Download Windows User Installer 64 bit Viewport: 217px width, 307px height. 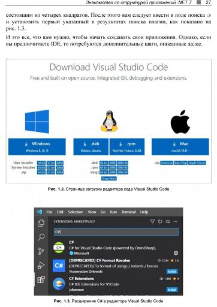(x=41, y=162)
